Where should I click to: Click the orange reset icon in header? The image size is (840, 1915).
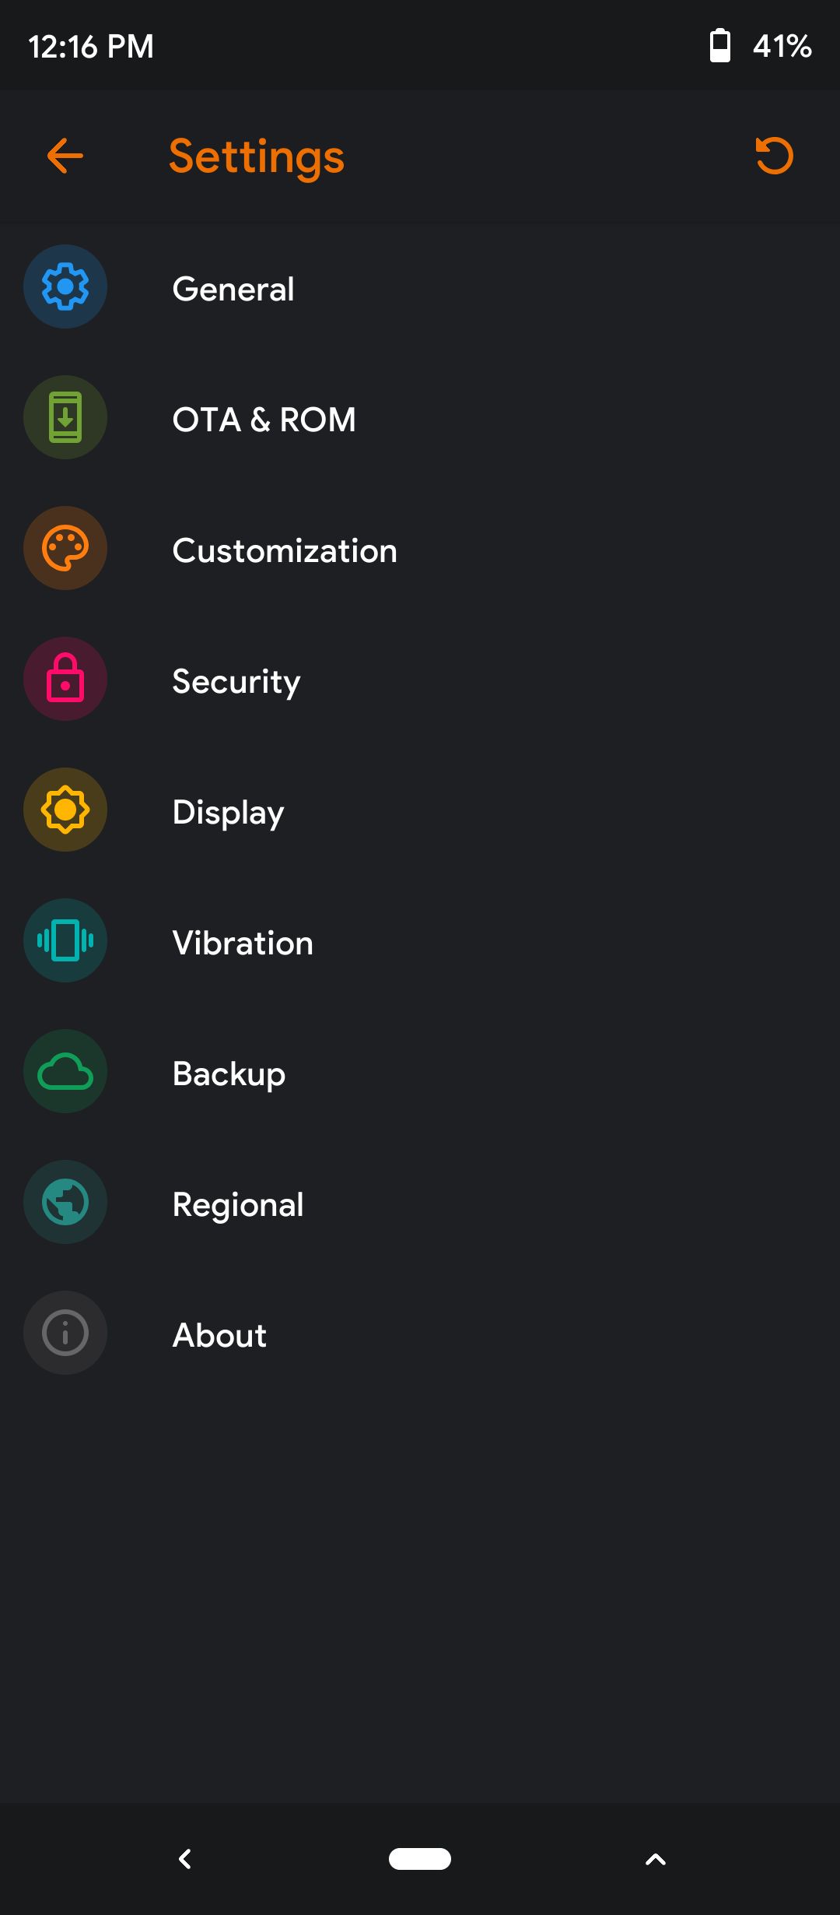pos(774,156)
